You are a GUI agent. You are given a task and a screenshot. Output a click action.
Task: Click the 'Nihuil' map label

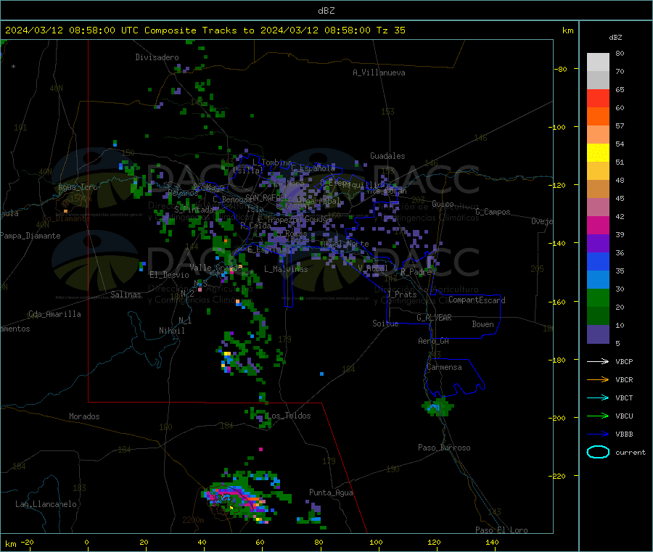click(171, 331)
